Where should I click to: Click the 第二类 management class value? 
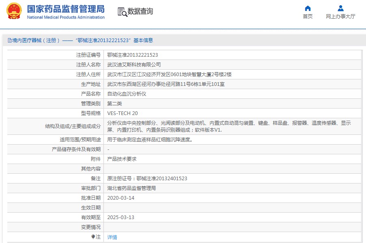[114, 104]
